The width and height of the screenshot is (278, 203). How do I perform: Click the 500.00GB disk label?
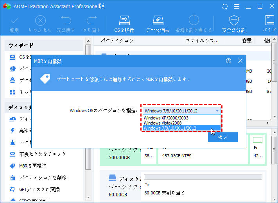click(x=119, y=157)
